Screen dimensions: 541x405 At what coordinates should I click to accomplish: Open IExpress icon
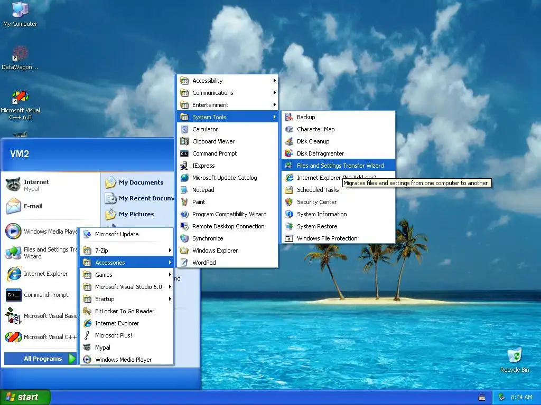(x=184, y=166)
